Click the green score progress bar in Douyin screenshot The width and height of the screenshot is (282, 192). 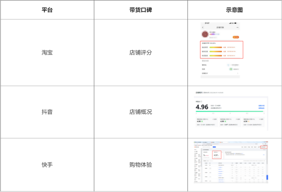(x=230, y=111)
